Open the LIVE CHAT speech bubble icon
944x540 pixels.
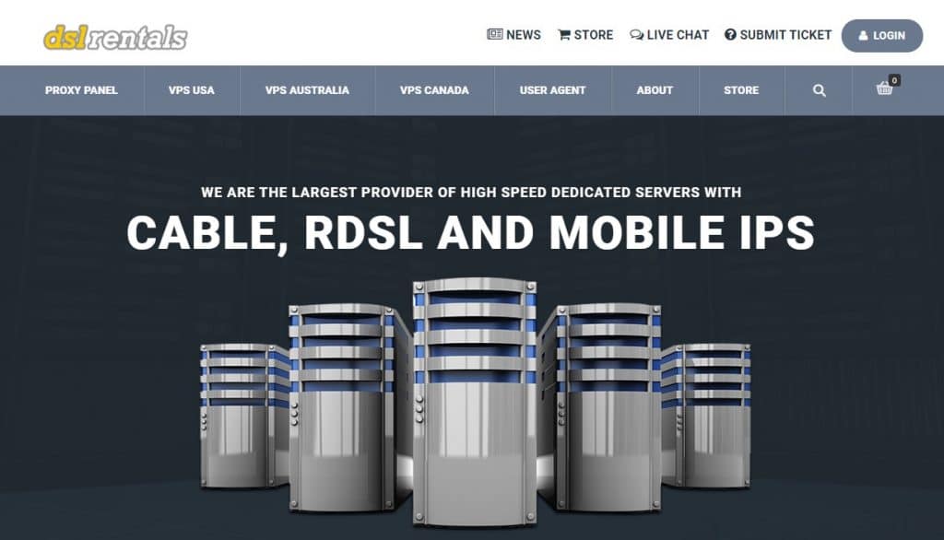[636, 35]
